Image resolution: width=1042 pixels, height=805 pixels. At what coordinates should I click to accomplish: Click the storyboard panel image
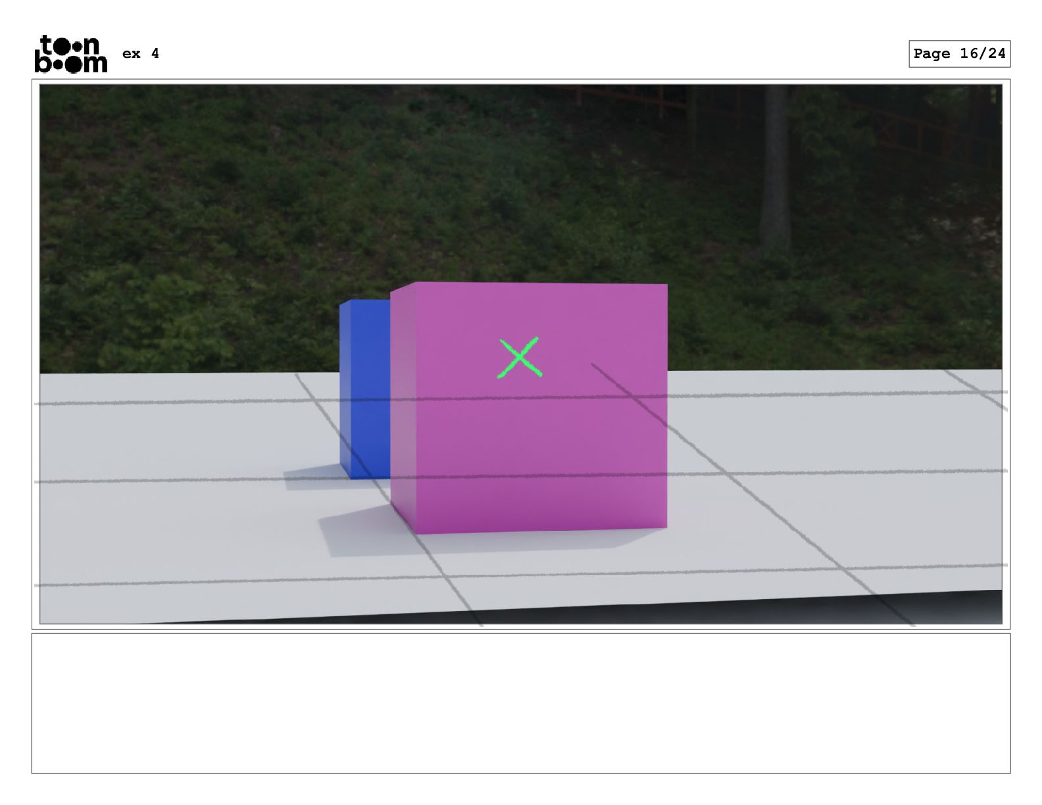click(520, 354)
